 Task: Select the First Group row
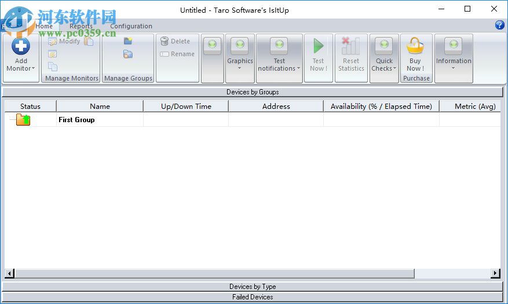[253, 119]
